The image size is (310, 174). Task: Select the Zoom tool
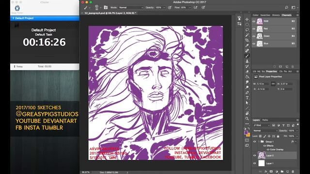point(247,119)
